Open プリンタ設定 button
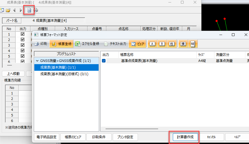Image resolution: width=249 pixels, height=144 pixels. (125, 137)
